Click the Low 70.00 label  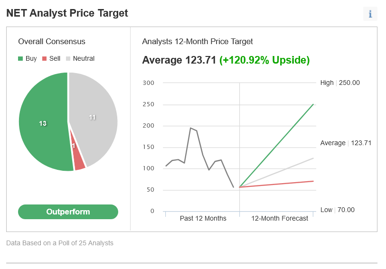click(x=337, y=210)
